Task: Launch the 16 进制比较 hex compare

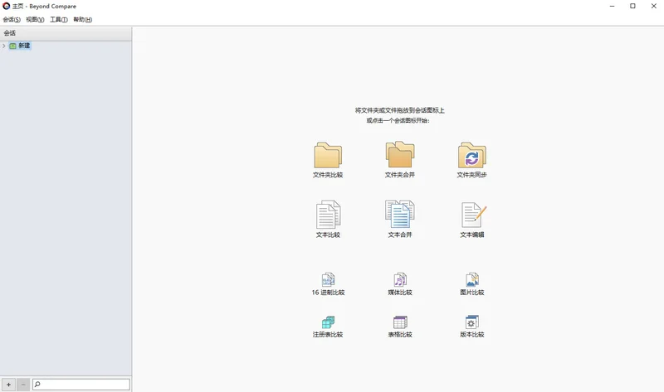Action: coord(328,283)
